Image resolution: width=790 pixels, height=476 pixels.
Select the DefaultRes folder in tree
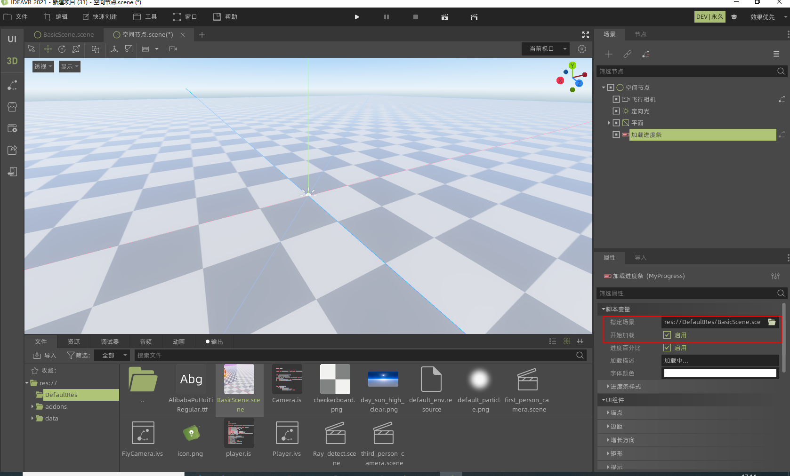tap(77, 395)
